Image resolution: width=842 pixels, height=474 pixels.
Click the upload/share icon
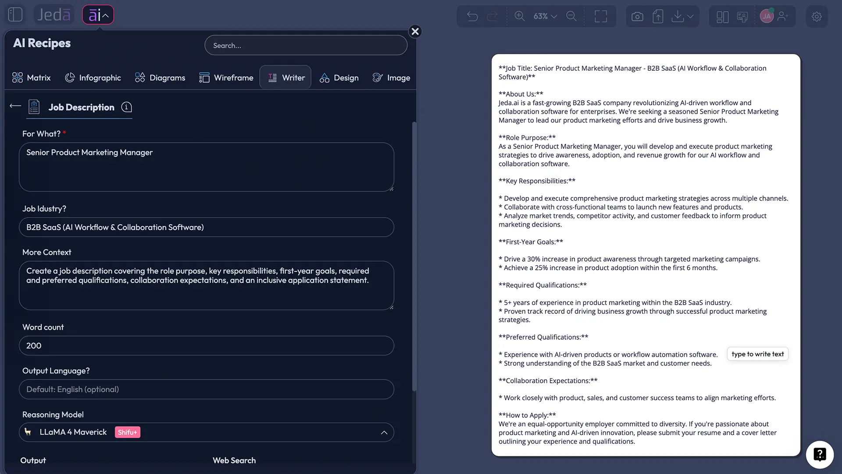[658, 16]
